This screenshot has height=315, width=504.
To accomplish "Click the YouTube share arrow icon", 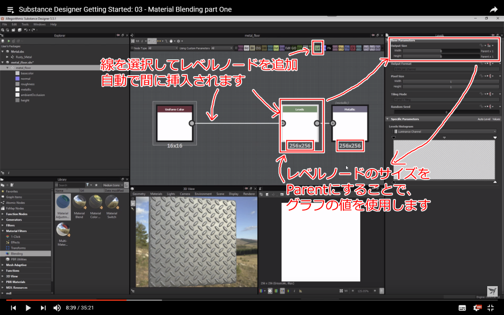I will pyautogui.click(x=493, y=9).
